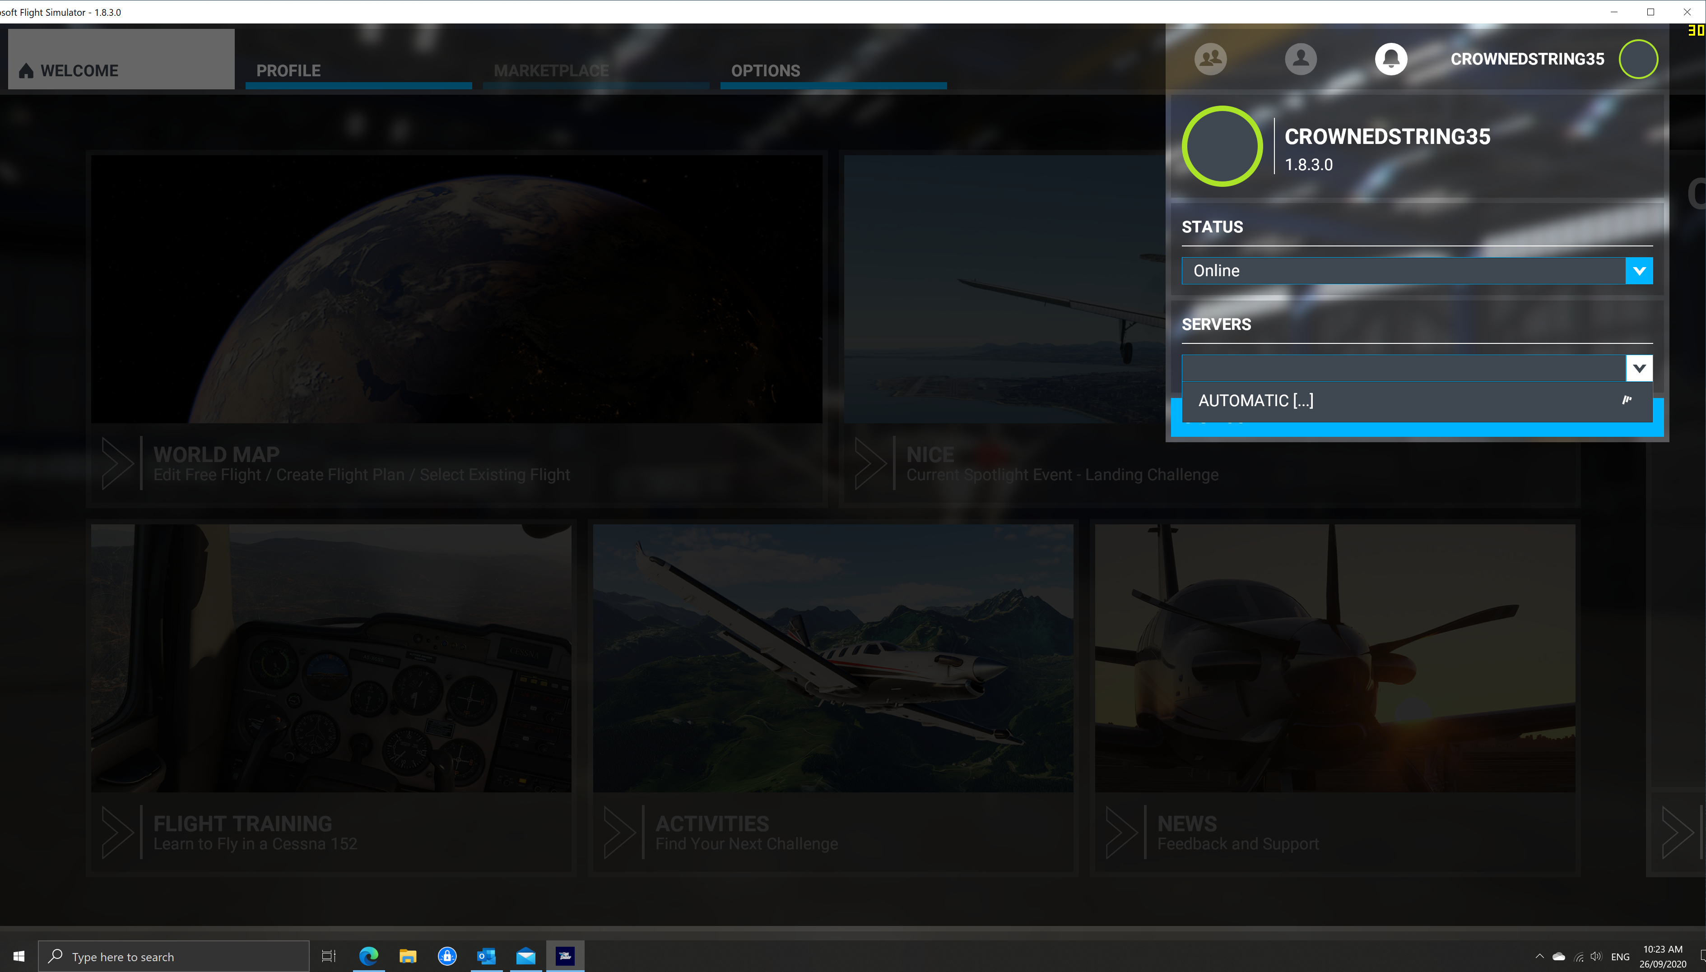Click the News arrow icon
Image resolution: width=1706 pixels, height=972 pixels.
pyautogui.click(x=1122, y=832)
